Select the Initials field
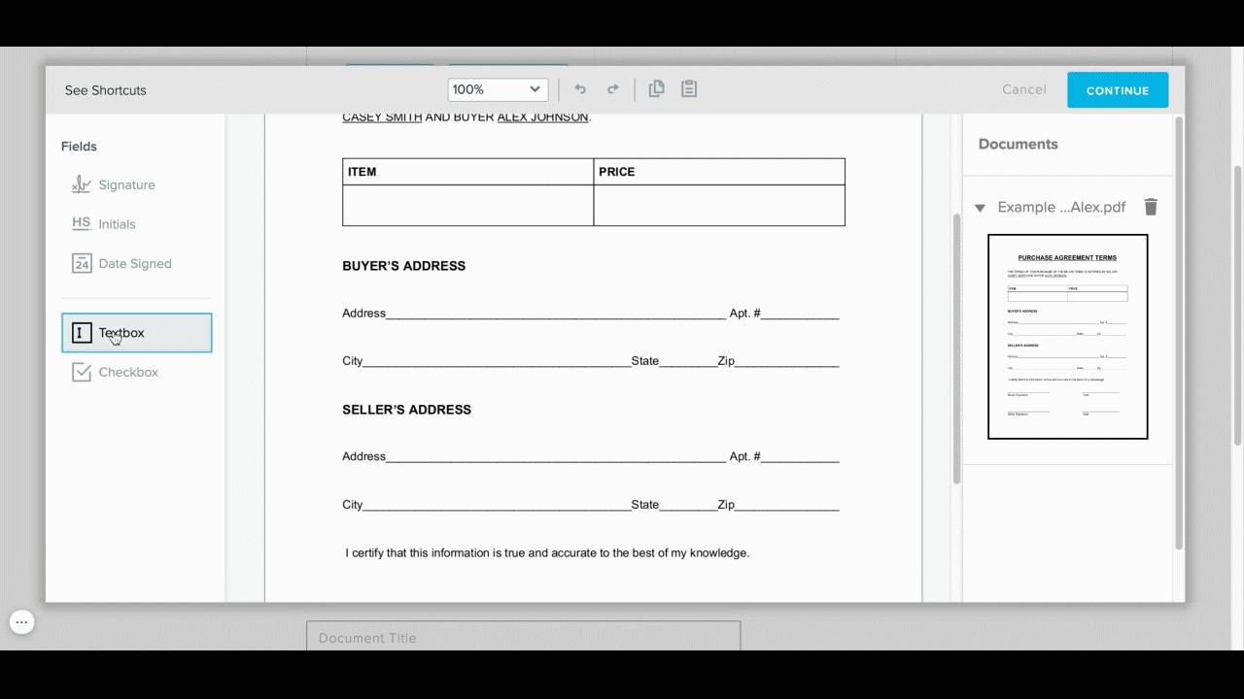The width and height of the screenshot is (1244, 699). point(104,223)
